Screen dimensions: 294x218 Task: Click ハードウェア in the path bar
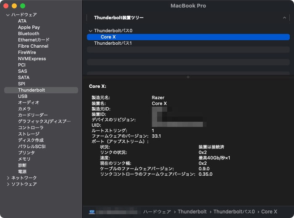pos(157,212)
